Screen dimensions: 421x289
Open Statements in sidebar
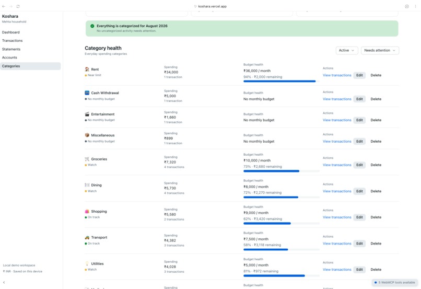click(x=11, y=49)
